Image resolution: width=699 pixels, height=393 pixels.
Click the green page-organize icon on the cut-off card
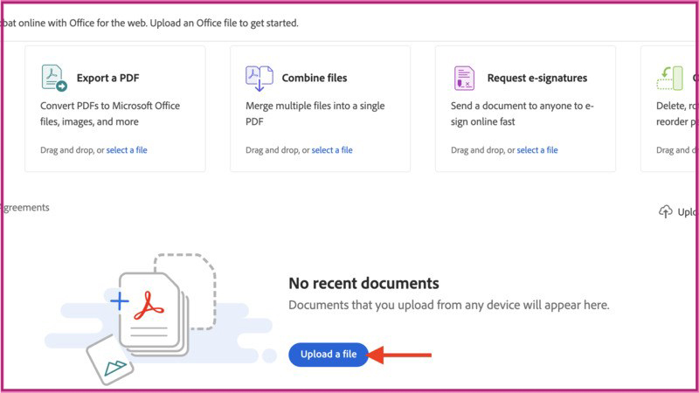pos(669,78)
